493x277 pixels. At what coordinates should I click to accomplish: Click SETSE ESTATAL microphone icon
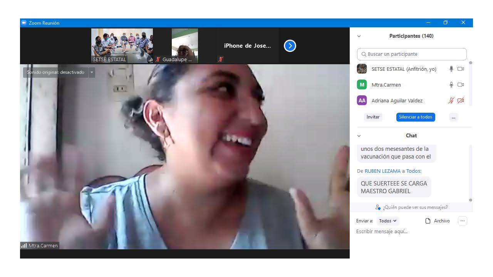point(451,69)
